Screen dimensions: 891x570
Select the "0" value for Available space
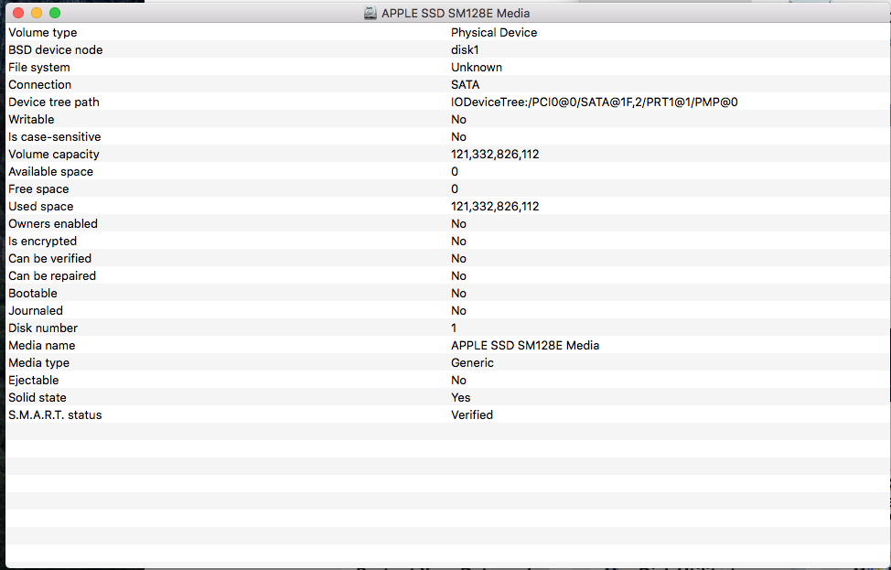(455, 172)
